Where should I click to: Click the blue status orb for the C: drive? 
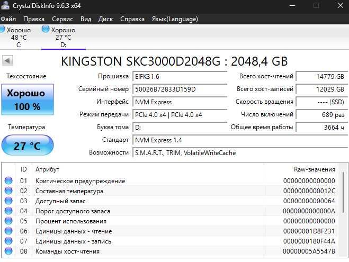click(2, 29)
